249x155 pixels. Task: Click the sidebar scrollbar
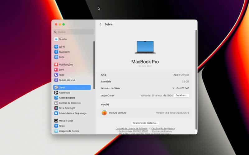[94, 65]
